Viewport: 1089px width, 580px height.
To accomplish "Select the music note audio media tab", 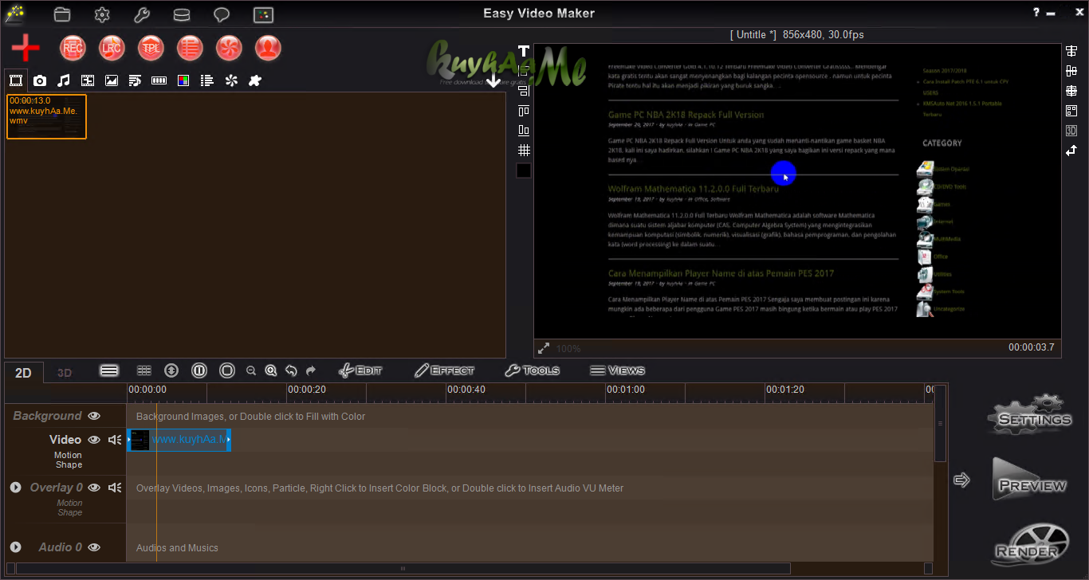I will [64, 80].
